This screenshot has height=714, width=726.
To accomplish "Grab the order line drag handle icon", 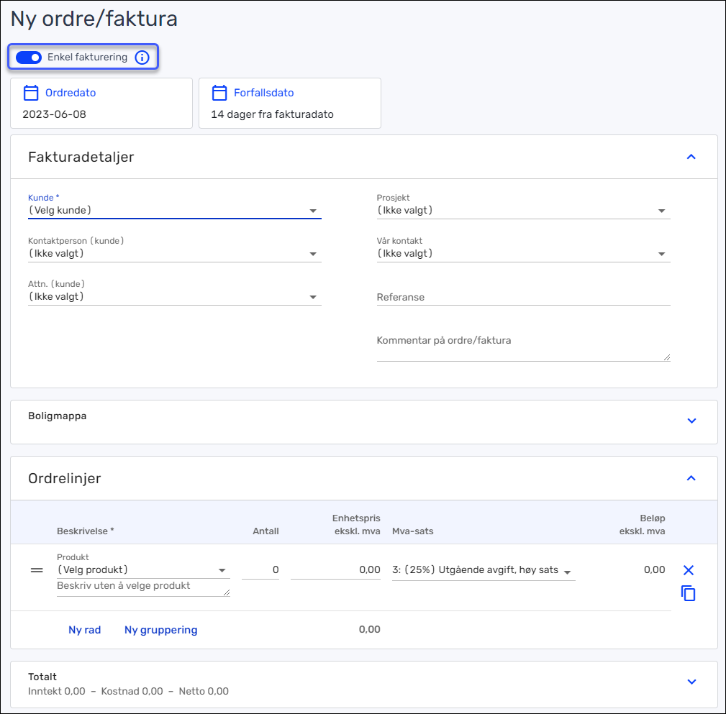I will [x=37, y=570].
